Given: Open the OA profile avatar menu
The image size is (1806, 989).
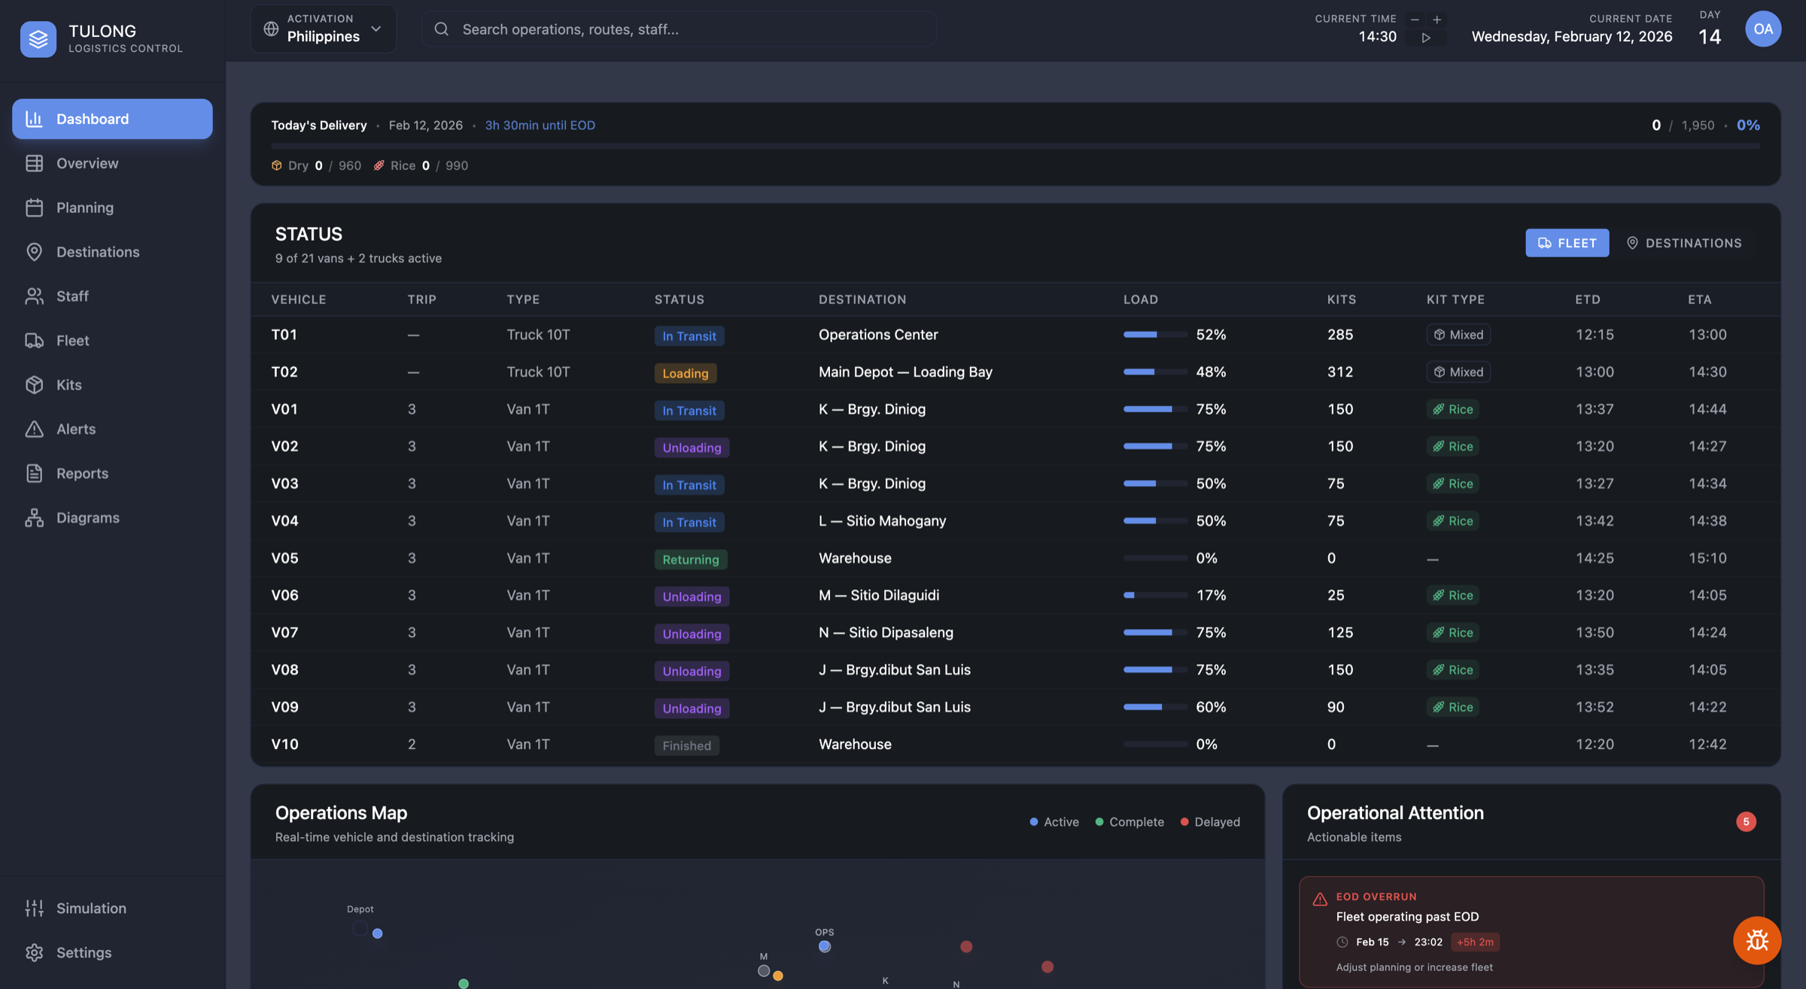Looking at the screenshot, I should 1764,29.
